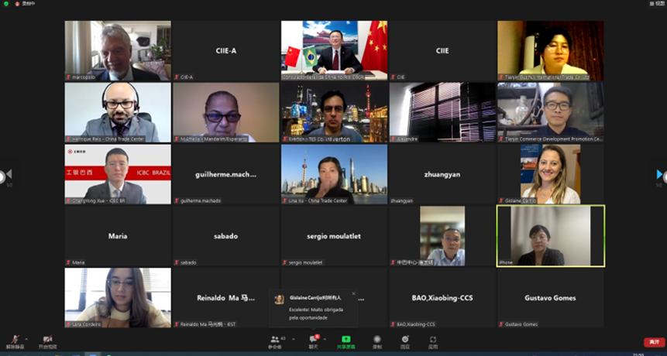Click the green Share Screen icon
667x356 pixels.
pos(346,340)
